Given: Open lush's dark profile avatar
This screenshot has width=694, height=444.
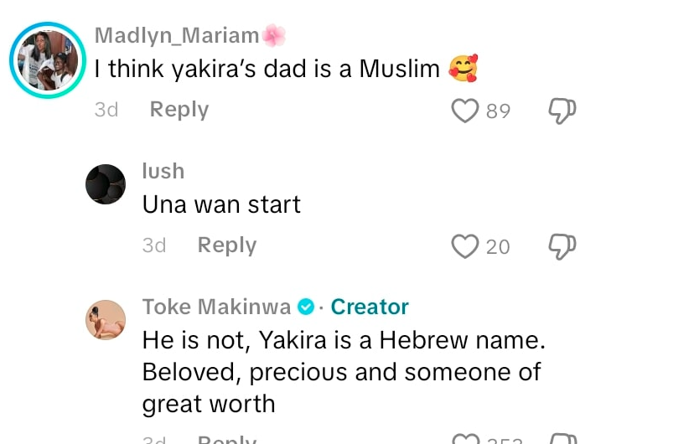Looking at the screenshot, I should coord(106,184).
